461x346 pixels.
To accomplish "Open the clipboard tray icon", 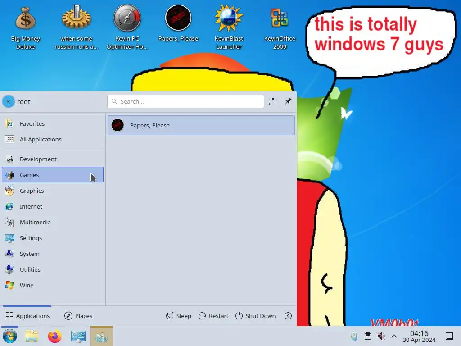I will point(367,336).
